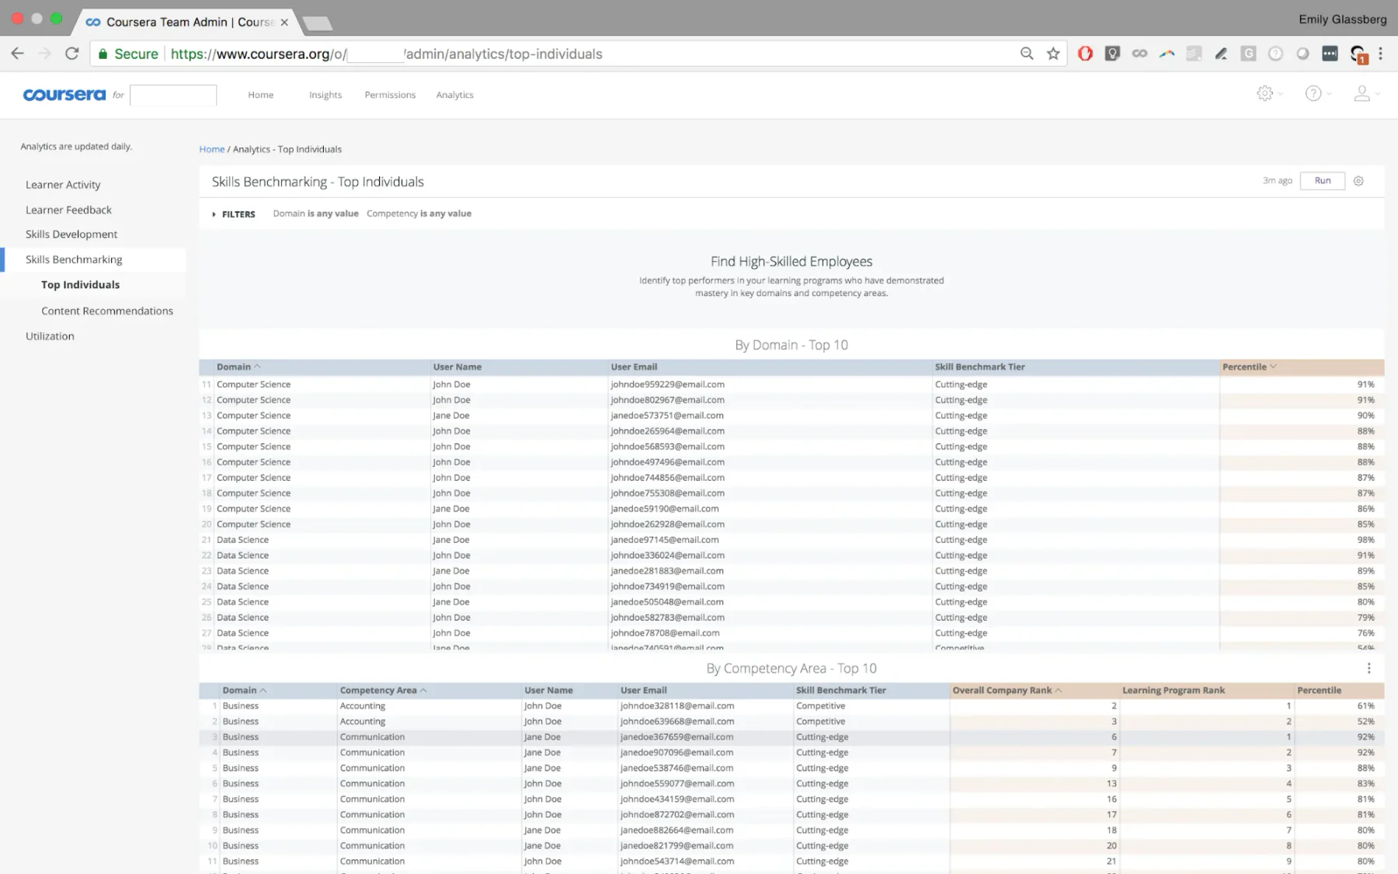The image size is (1398, 874).
Task: Select email johndoe959229@email.com
Action: tap(667, 385)
